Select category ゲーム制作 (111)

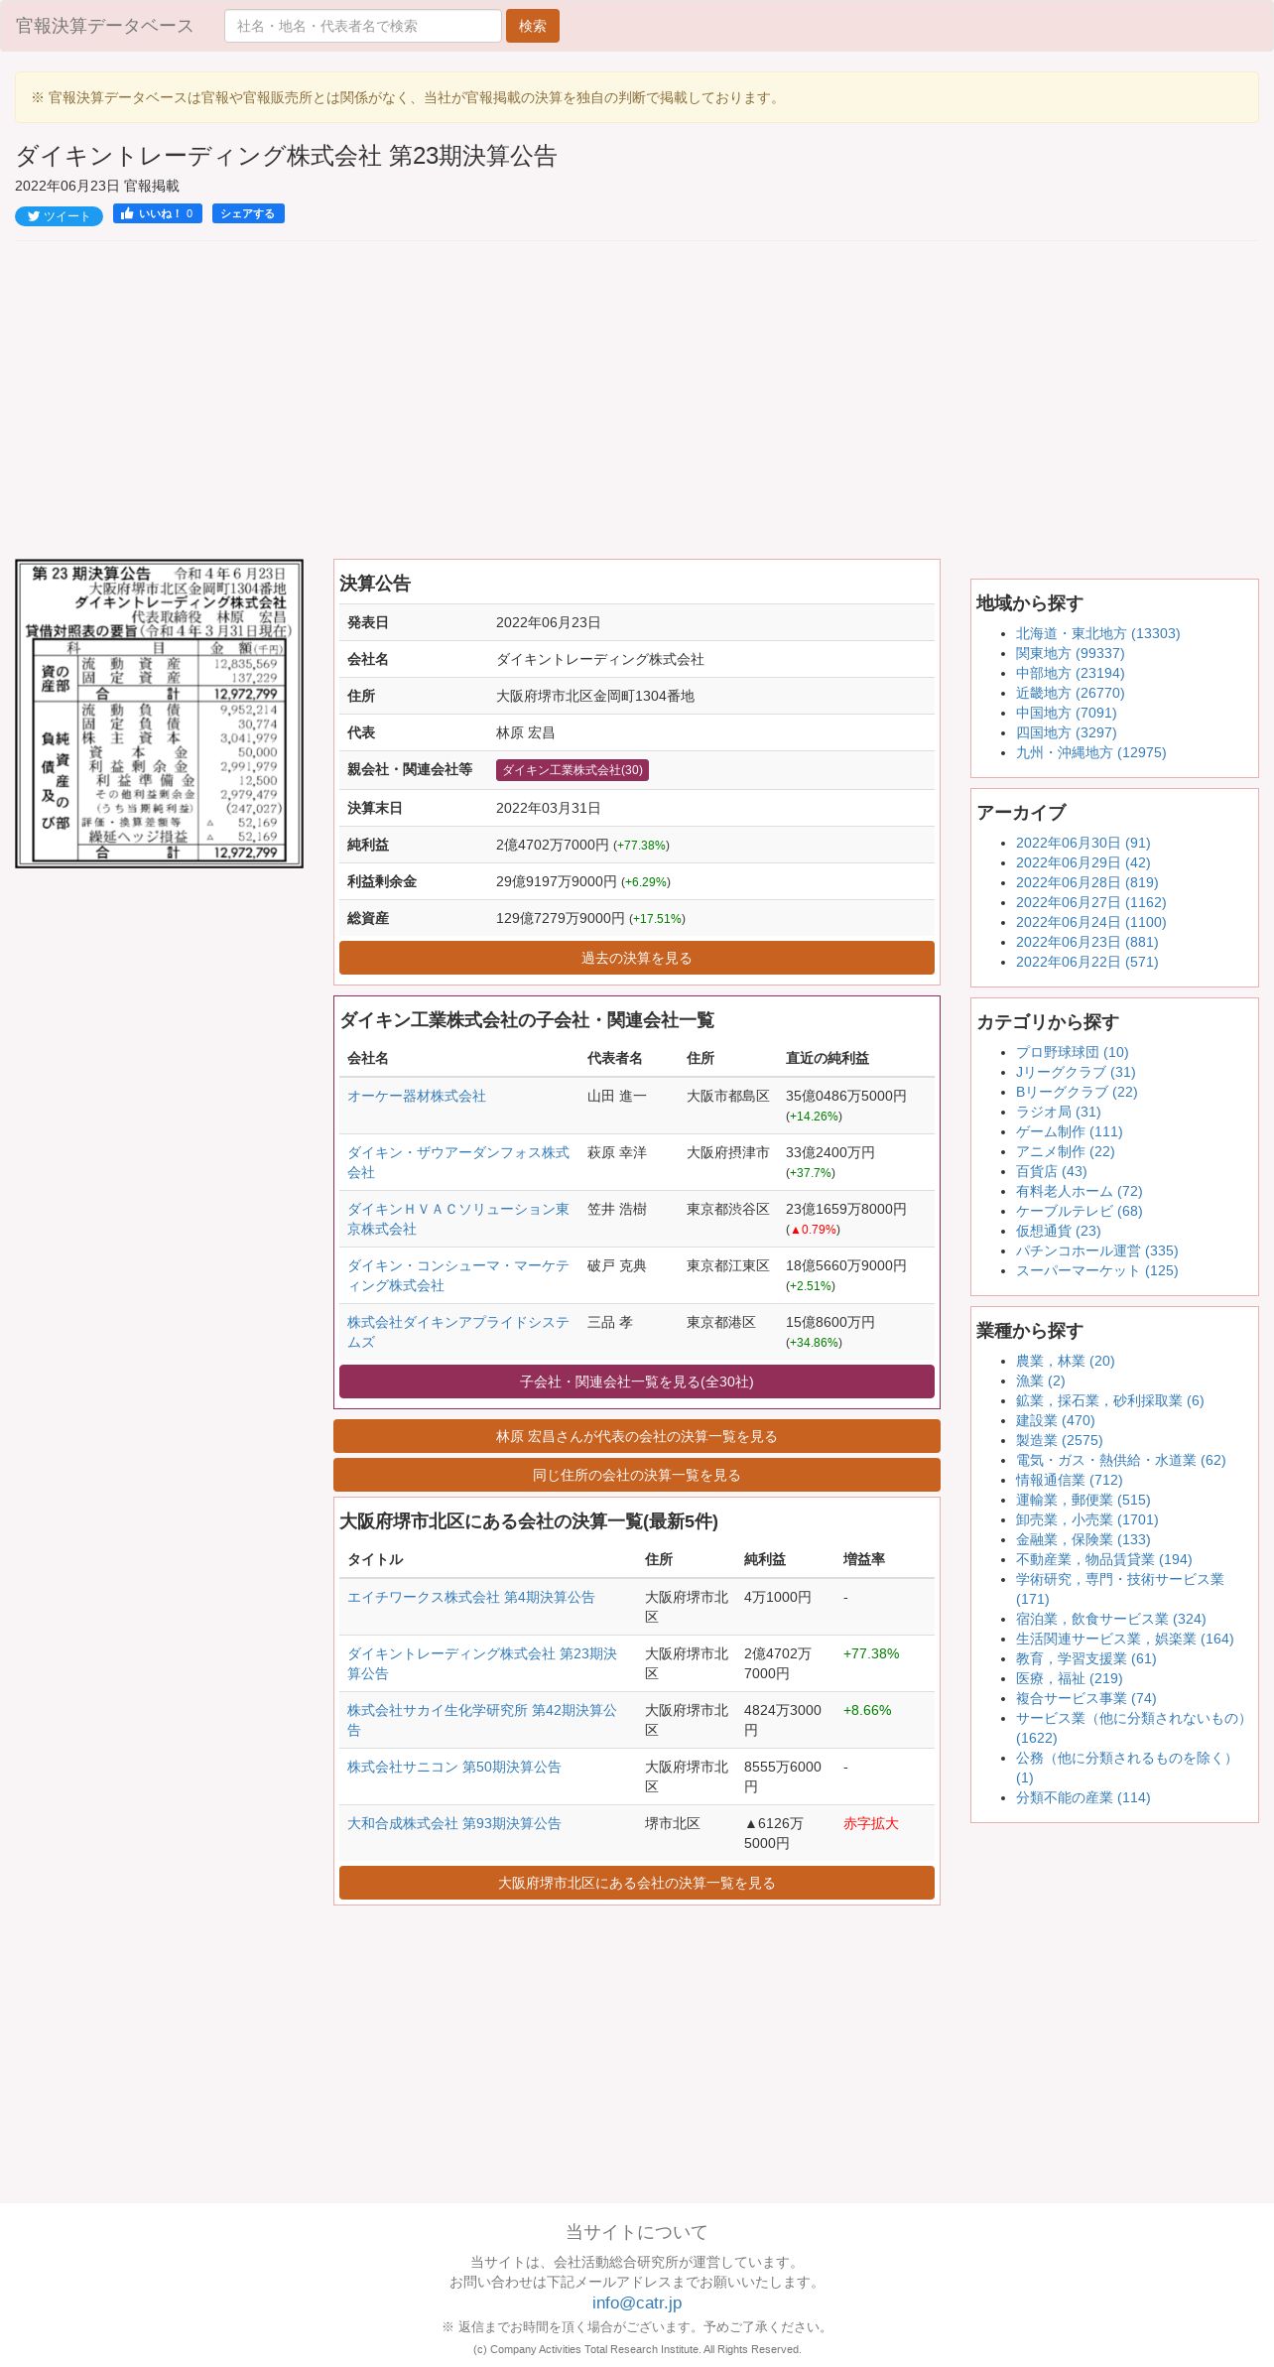click(x=1069, y=1131)
